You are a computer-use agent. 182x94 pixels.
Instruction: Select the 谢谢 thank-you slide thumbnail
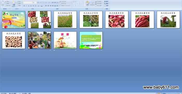[x=65, y=40]
